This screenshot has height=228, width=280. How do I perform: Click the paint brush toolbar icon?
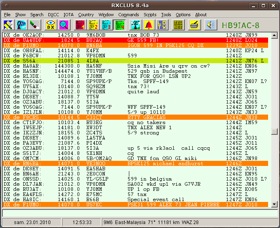point(35,25)
